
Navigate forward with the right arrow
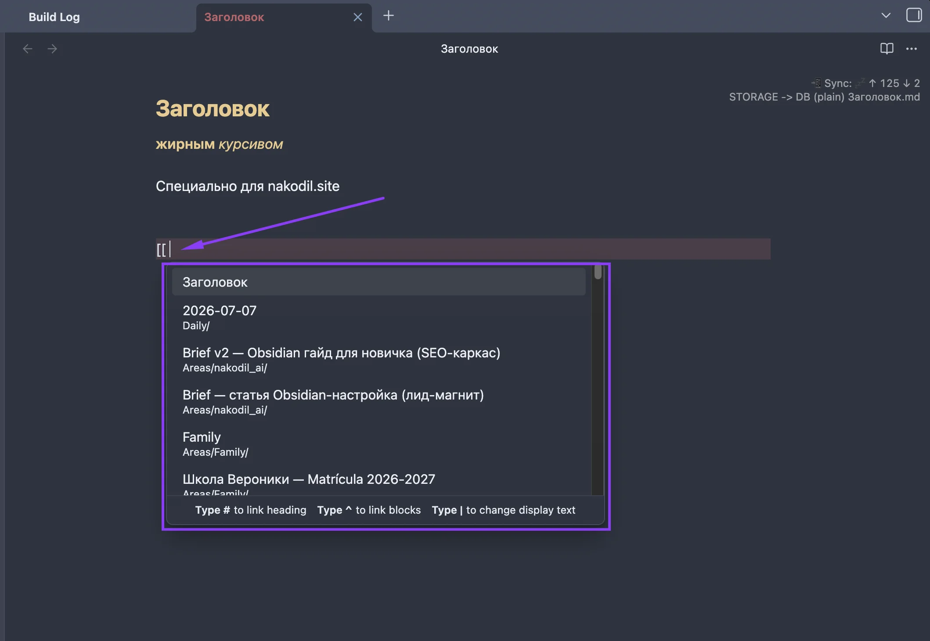click(x=52, y=49)
